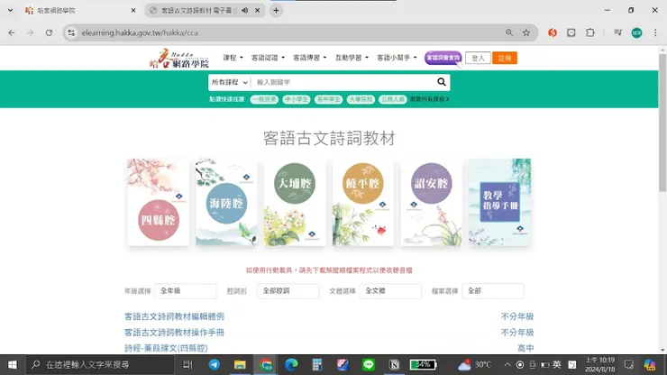The width and height of the screenshot is (667, 375).
Task: Open the media control icon in the Chrome toolbar
Action: tap(617, 32)
